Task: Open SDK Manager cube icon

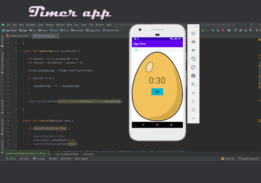Action: pyautogui.click(x=251, y=30)
